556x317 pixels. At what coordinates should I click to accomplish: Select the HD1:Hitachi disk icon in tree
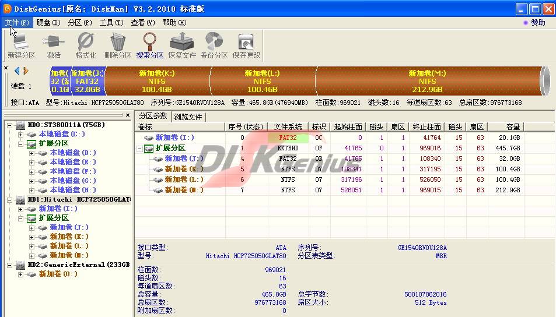(x=20, y=200)
